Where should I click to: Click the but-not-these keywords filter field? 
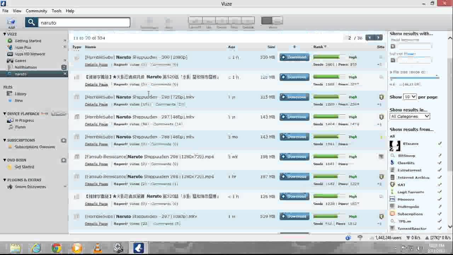click(414, 60)
